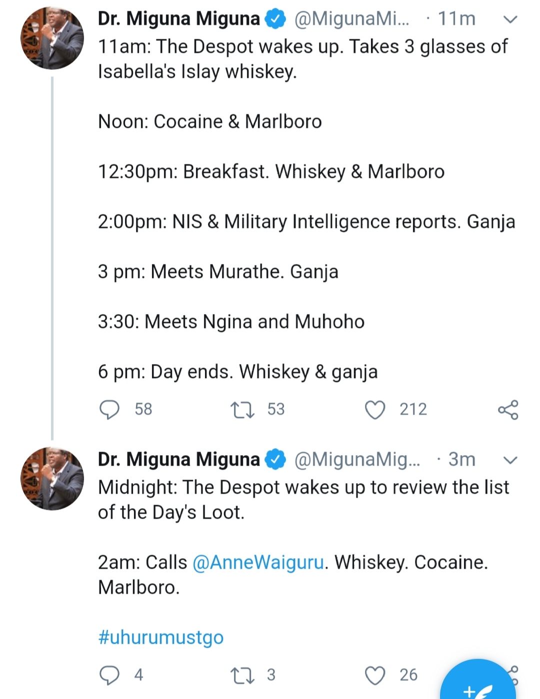Screen dimensions: 540x699
Task: Retweet the Midnight Despot tweet
Action: (242, 675)
